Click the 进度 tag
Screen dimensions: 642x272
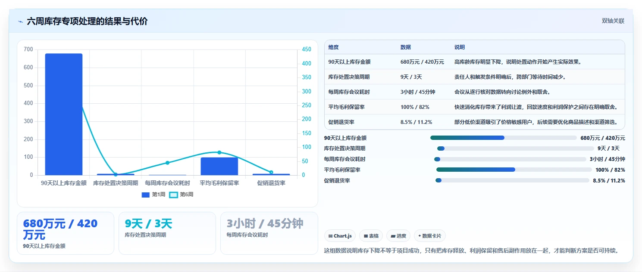pos(398,236)
